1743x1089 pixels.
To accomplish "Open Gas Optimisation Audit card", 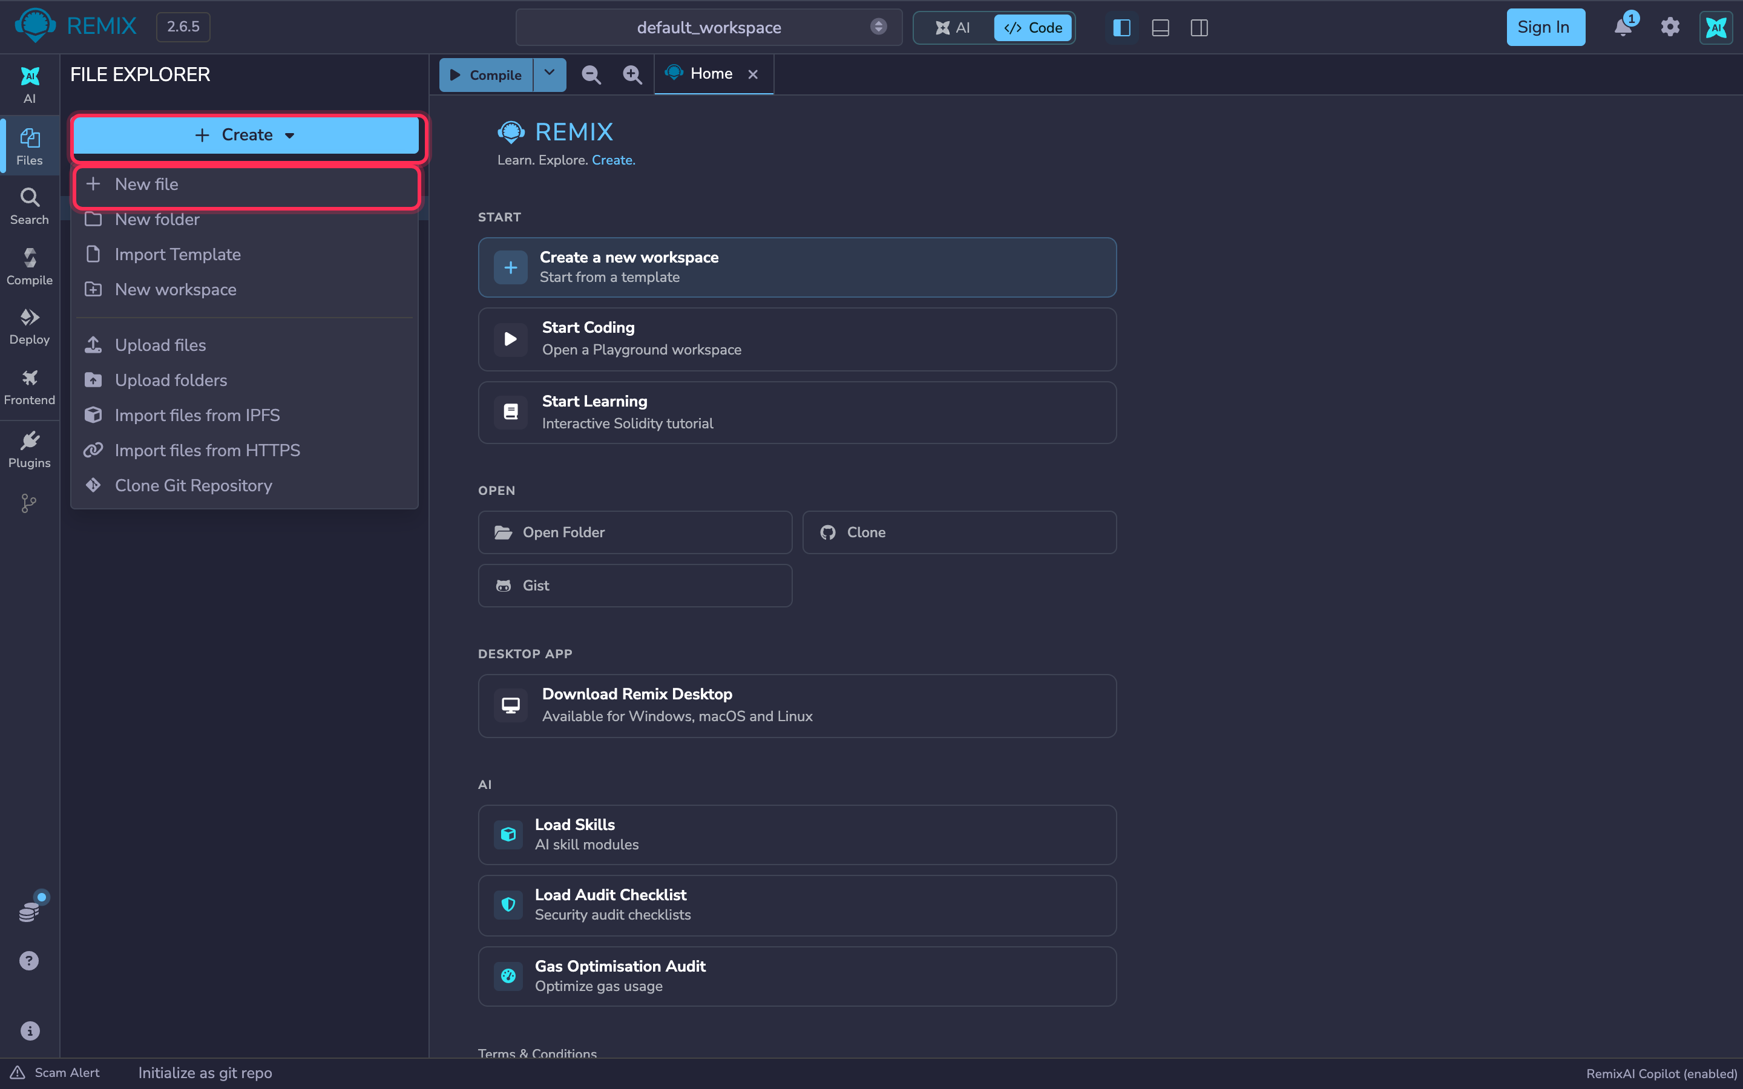I will (x=796, y=976).
